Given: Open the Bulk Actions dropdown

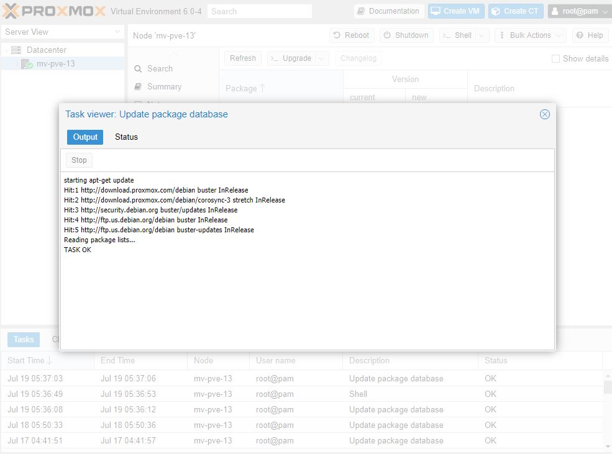Looking at the screenshot, I should (529, 35).
